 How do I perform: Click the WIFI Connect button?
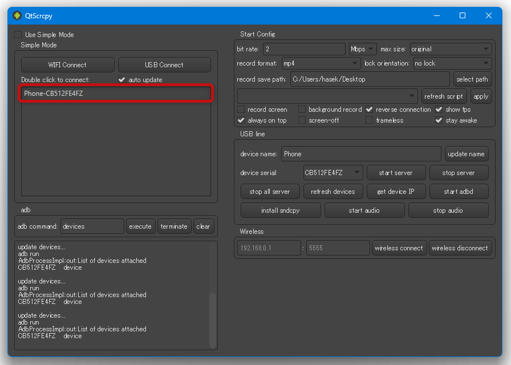click(67, 65)
